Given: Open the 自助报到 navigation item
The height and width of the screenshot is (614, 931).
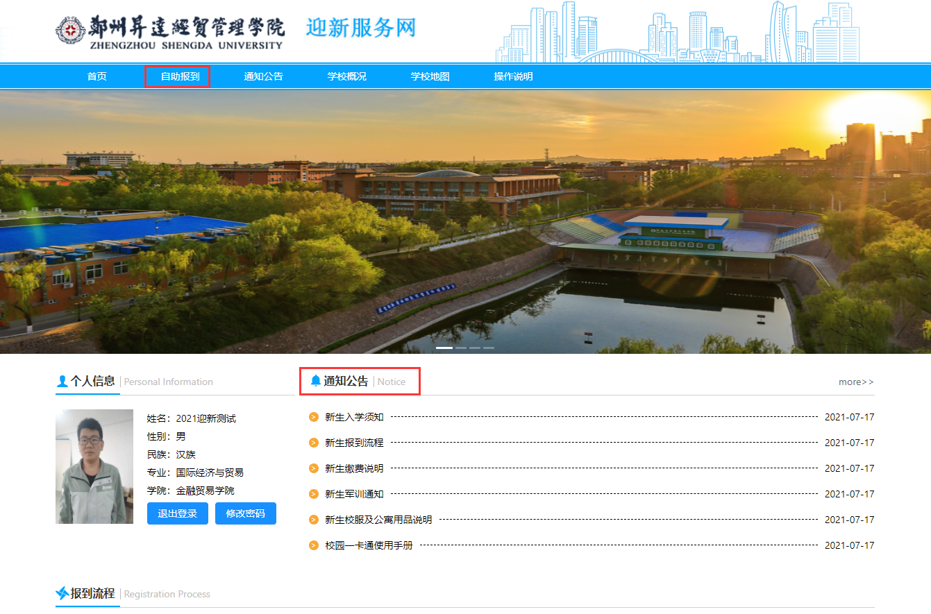Looking at the screenshot, I should [x=181, y=76].
